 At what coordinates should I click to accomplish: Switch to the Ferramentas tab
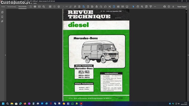12,7
